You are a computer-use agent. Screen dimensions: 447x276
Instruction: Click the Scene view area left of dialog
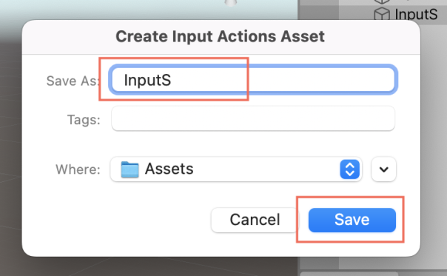pos(10,143)
